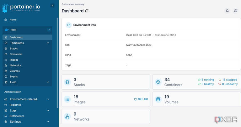Collapse the sidebar with the double-chevron button
The width and height of the screenshot is (241, 127).
point(52,6)
